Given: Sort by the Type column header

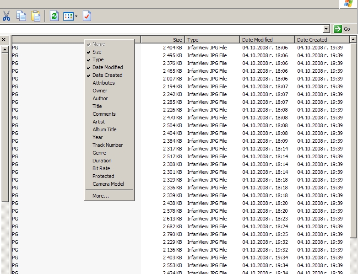Looking at the screenshot, I should pos(212,40).
